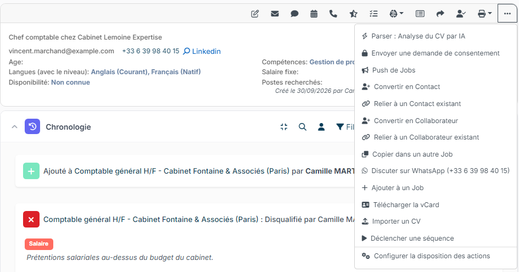Choose Envoyer une demande de consentement
The height and width of the screenshot is (272, 519).
click(436, 53)
